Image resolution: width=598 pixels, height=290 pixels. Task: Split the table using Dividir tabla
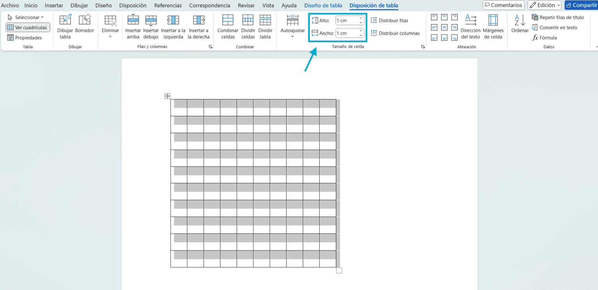[x=265, y=26]
